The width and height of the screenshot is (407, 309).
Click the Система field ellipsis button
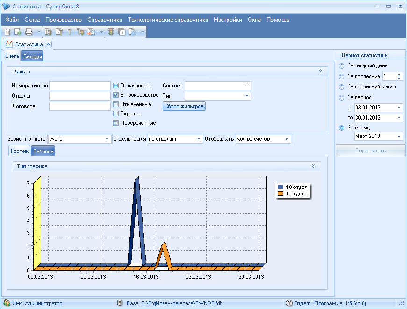pos(247,86)
